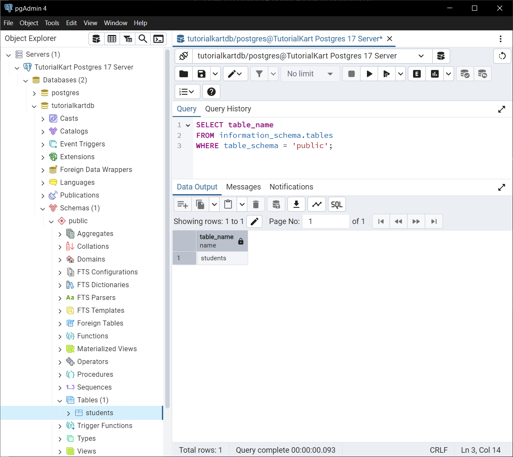Open the connection selector dropdown
The height and width of the screenshot is (457, 513).
point(312,56)
